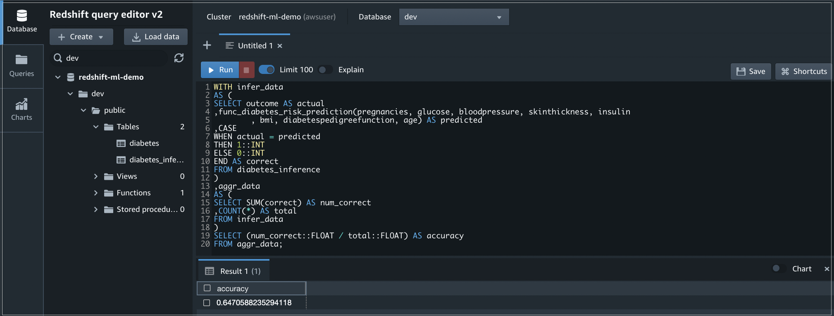Run the query
This screenshot has height=316, width=834.
pos(220,70)
